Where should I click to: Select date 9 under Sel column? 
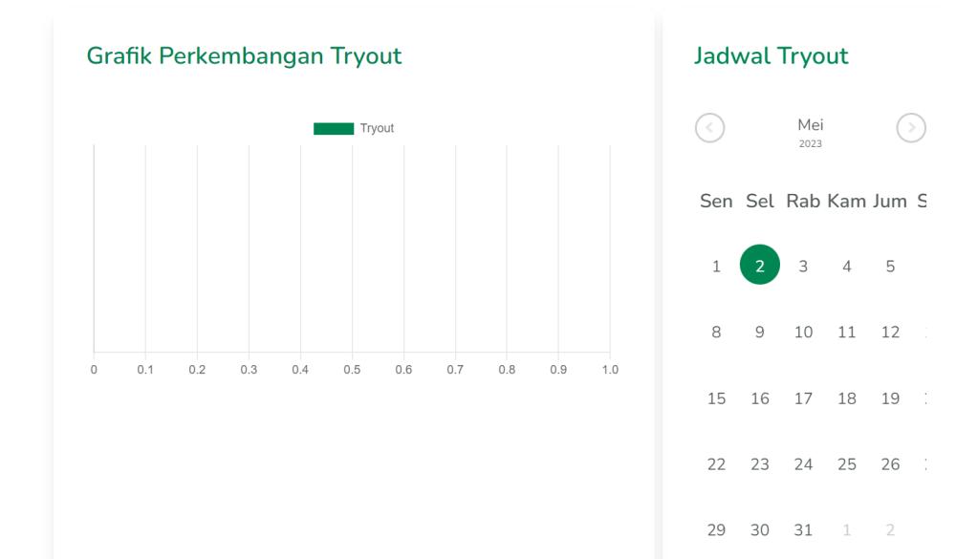tap(760, 333)
